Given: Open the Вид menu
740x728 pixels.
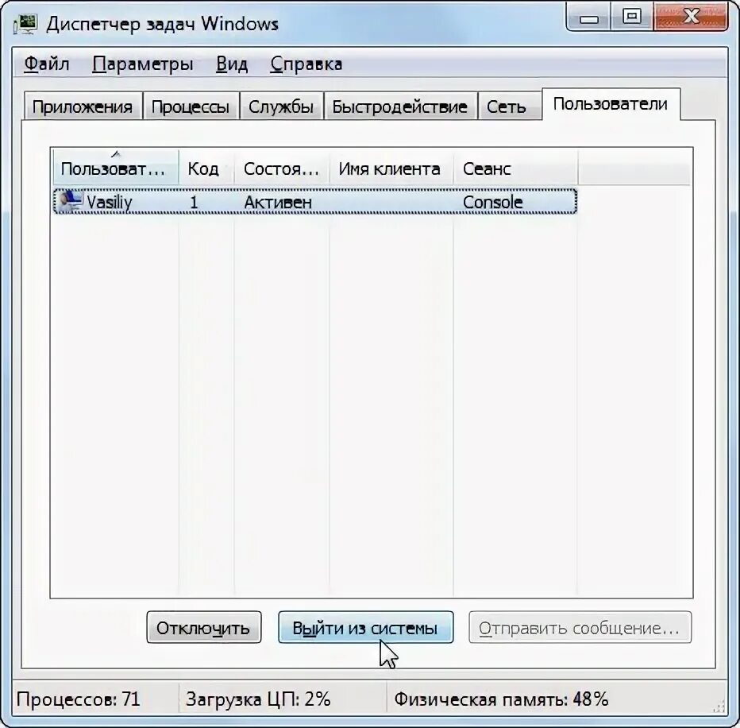Looking at the screenshot, I should 232,64.
